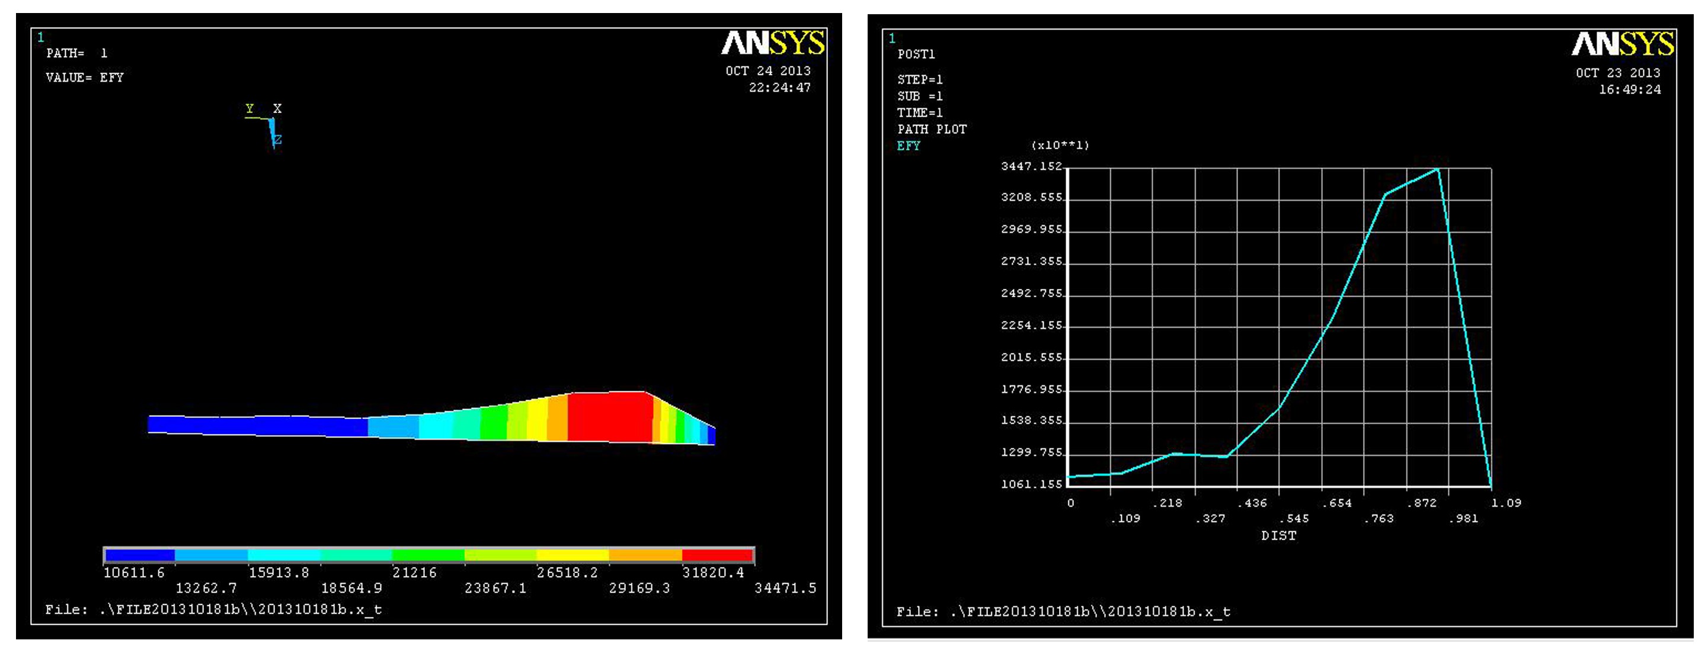Click x-axis value '.872'
The width and height of the screenshot is (1708, 653).
(1422, 503)
